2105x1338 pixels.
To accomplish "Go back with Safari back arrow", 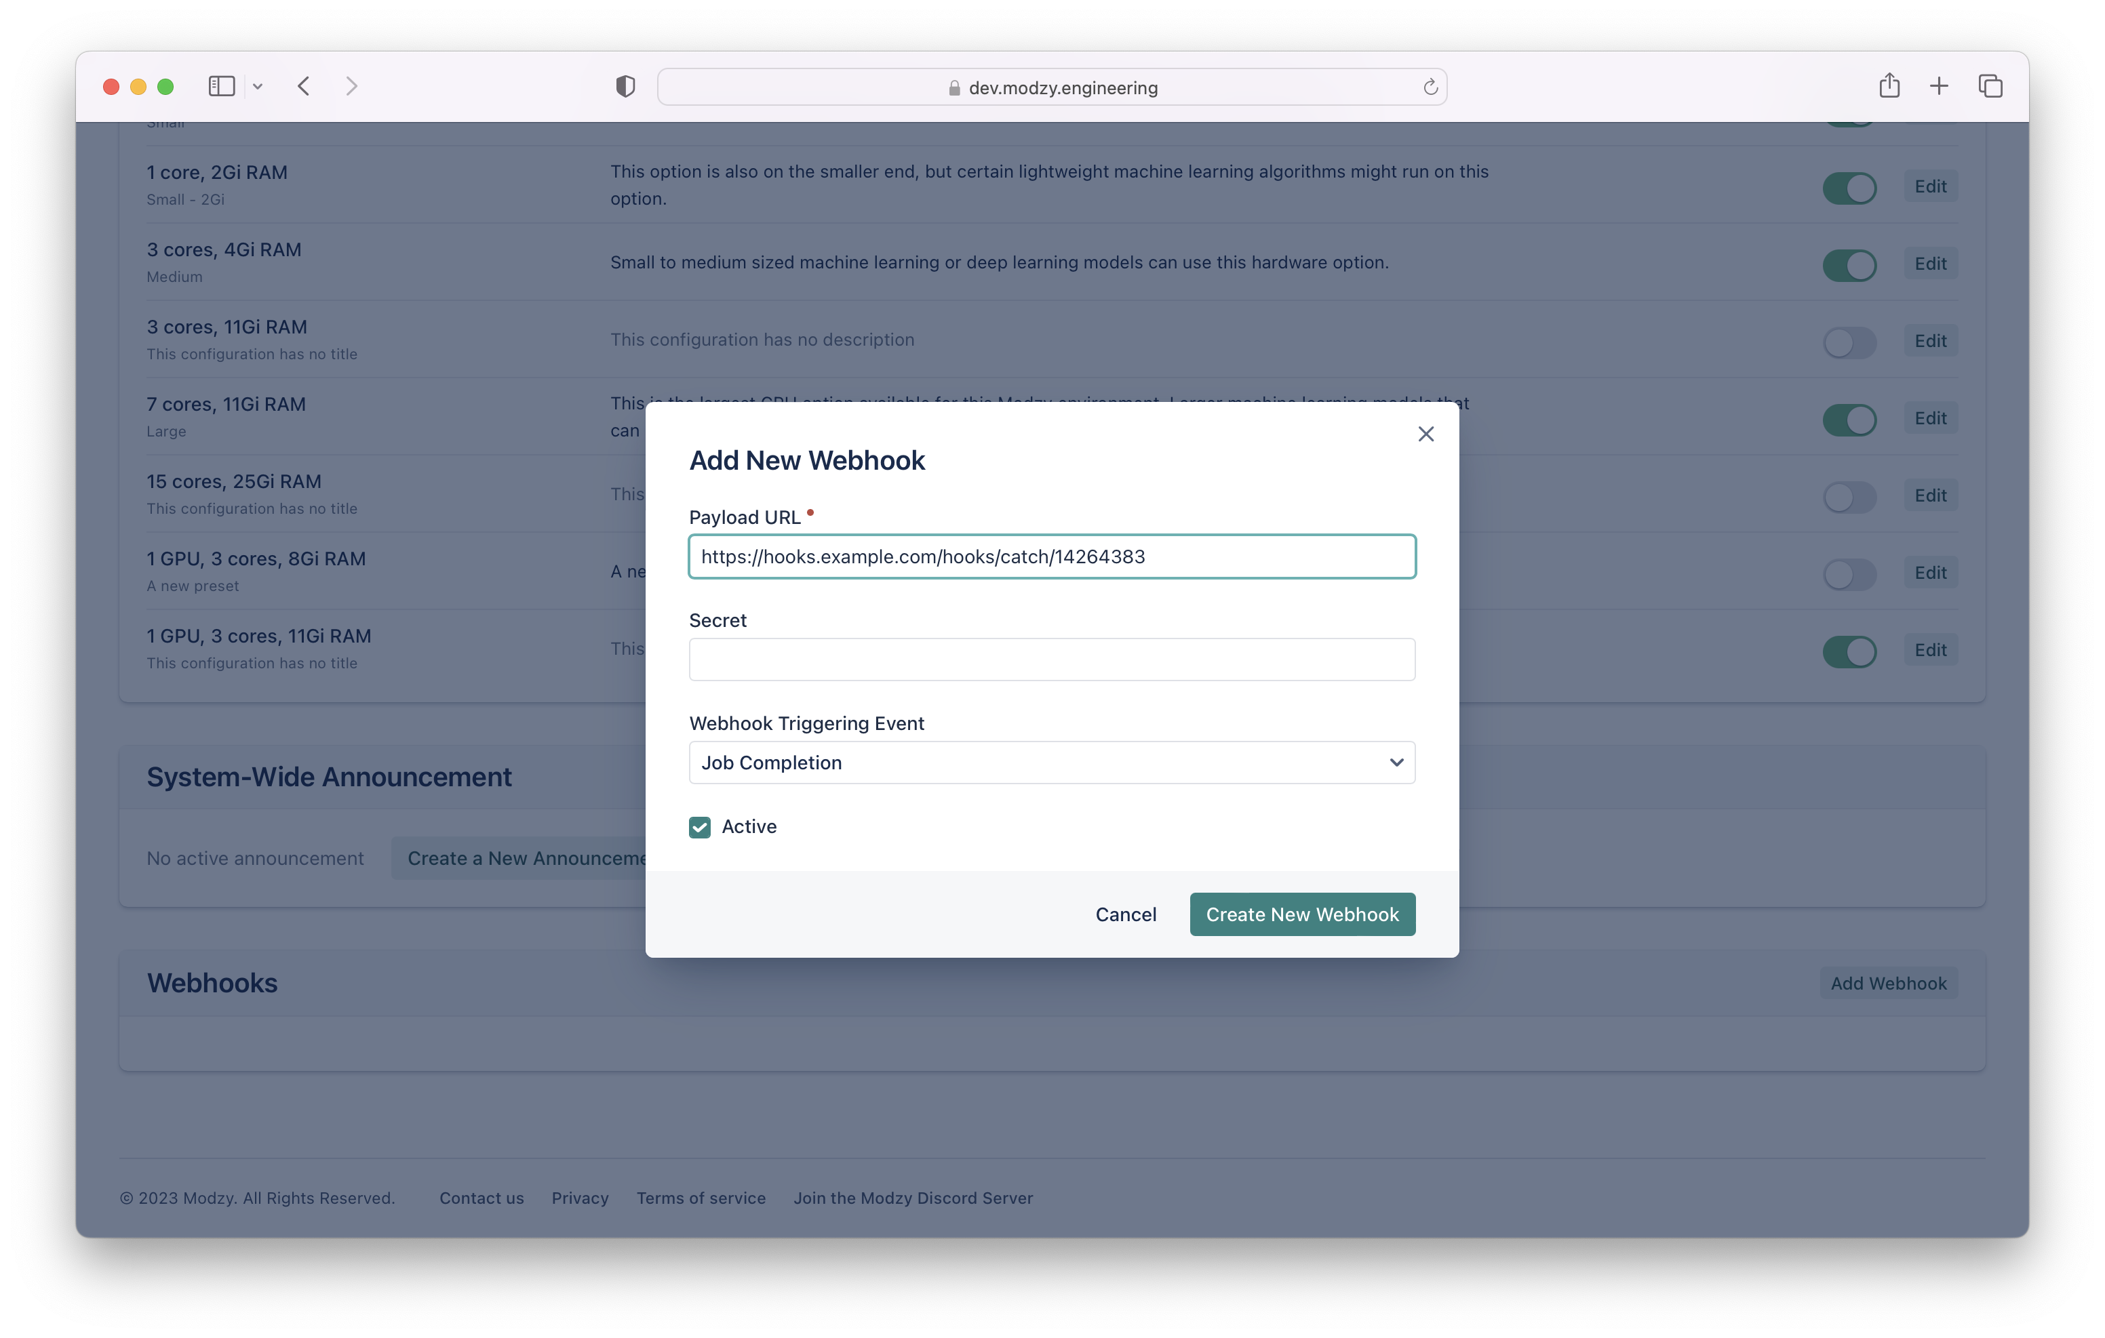I will pyautogui.click(x=303, y=87).
